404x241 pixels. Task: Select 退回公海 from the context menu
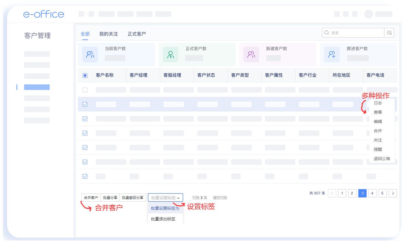(x=382, y=159)
